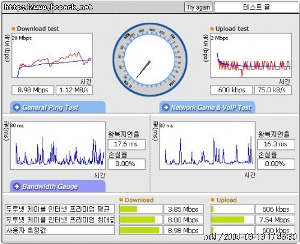Click the Bandwidth Gauge arrow icon
The width and height of the screenshot is (300, 244).
point(16,186)
